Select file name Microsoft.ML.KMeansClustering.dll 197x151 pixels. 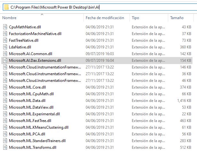(x=39, y=127)
